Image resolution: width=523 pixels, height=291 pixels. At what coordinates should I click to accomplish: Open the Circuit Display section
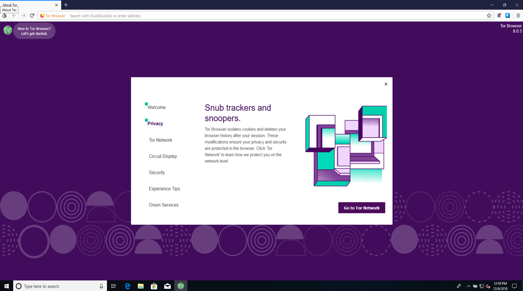(163, 156)
